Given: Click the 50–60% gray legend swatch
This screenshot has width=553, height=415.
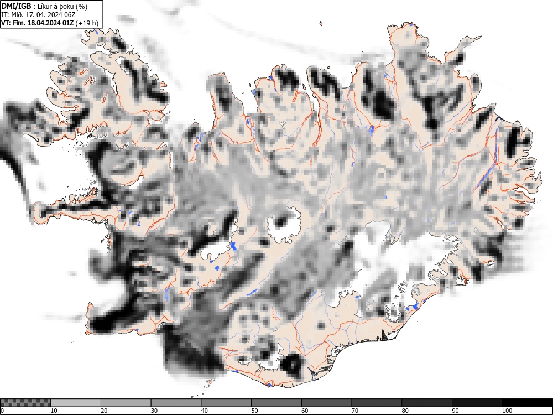Looking at the screenshot, I should pyautogui.click(x=276, y=403).
